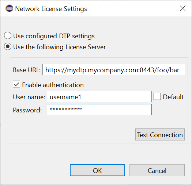
Task: Focus the Base URL text field
Action: point(114,69)
